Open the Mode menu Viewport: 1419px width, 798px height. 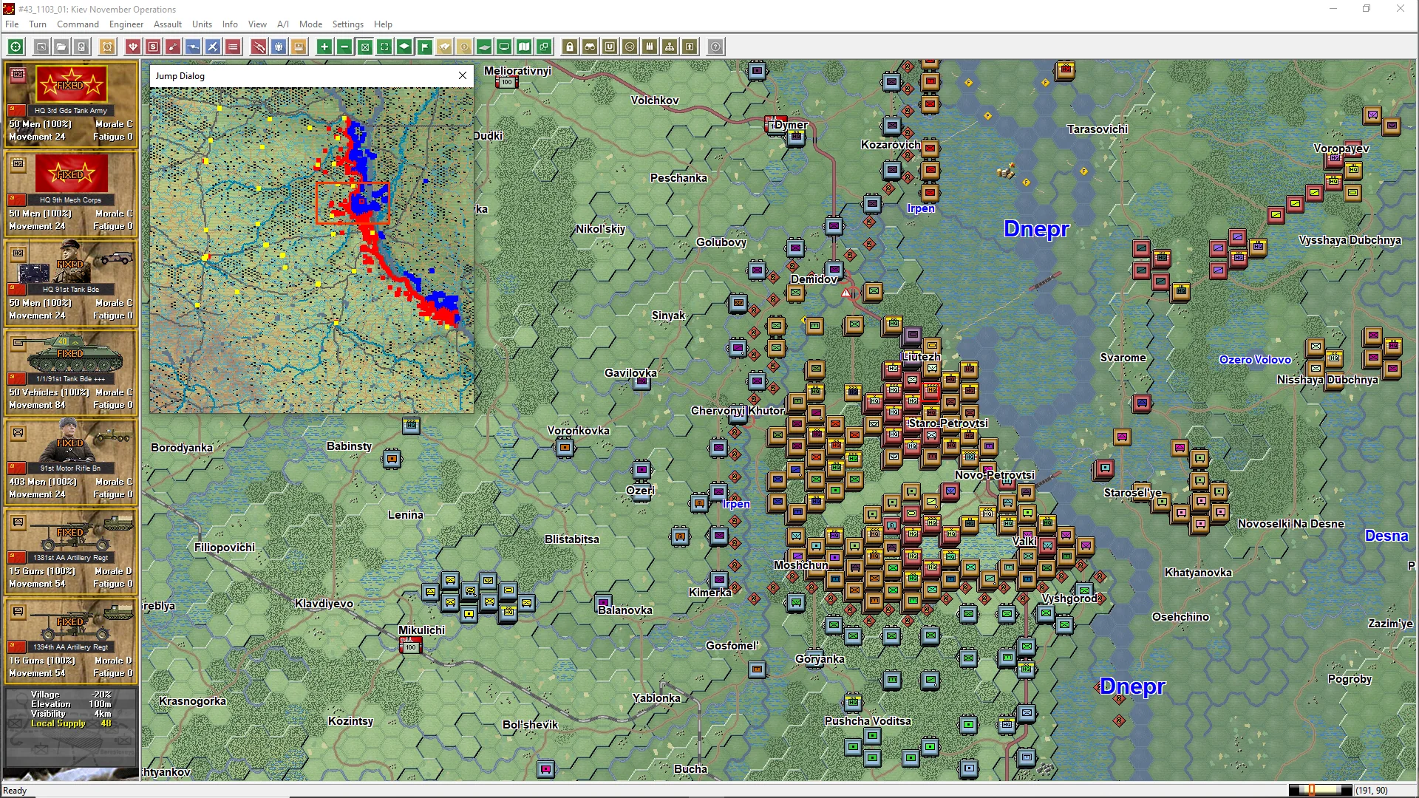click(310, 24)
